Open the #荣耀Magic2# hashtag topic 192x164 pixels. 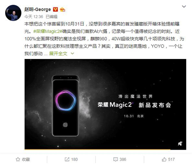click(x=48, y=31)
